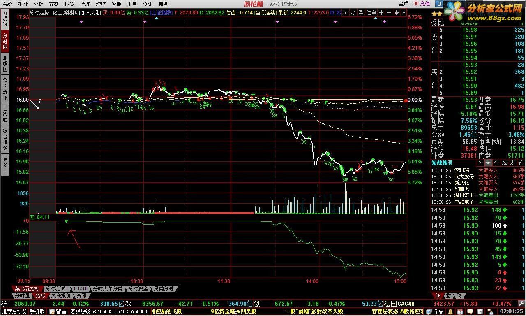The width and height of the screenshot is (526, 316).
Task: Select the 另类分时 indicator tab
Action: [164, 289]
